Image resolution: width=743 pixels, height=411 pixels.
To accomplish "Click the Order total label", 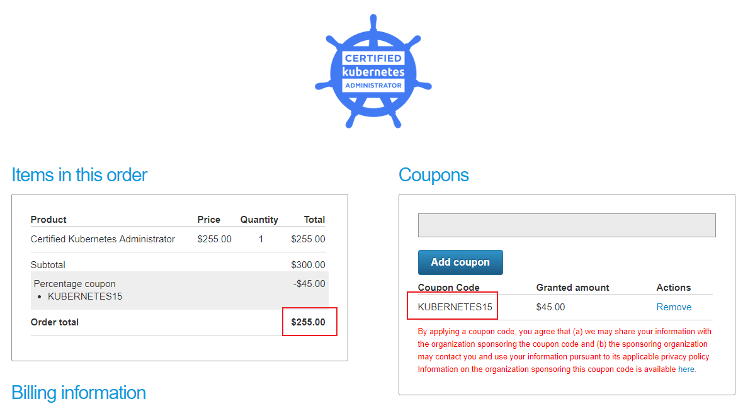I will 55,322.
